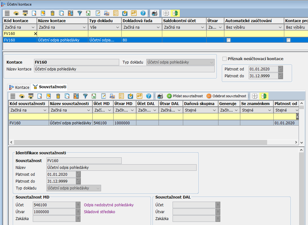Open help via top toolbar question mark
Viewport: 308px width, 225px height.
coord(143,13)
